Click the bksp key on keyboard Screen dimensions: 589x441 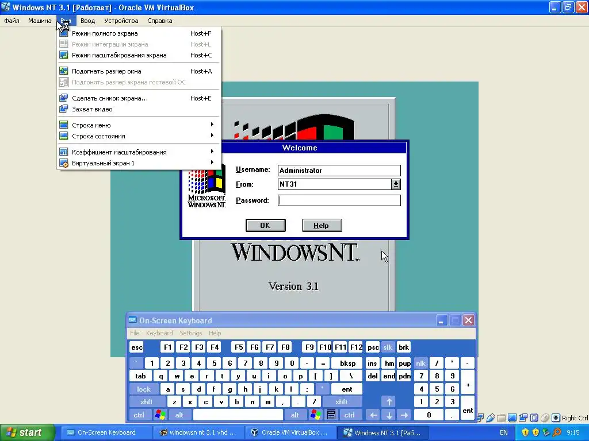pos(347,363)
